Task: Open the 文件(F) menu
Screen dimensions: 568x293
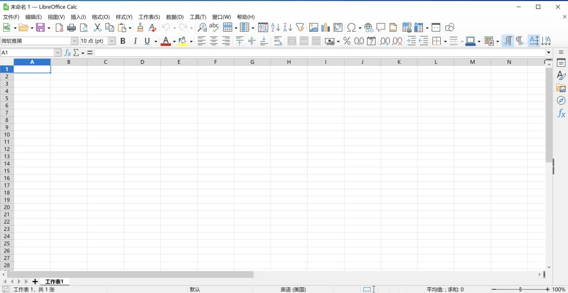Action: pos(11,17)
